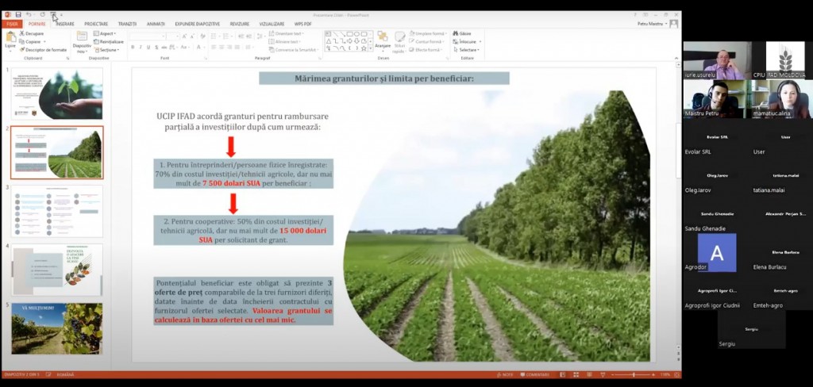Select the Decupare cut tool
This screenshot has height=387, width=813.
(x=33, y=33)
